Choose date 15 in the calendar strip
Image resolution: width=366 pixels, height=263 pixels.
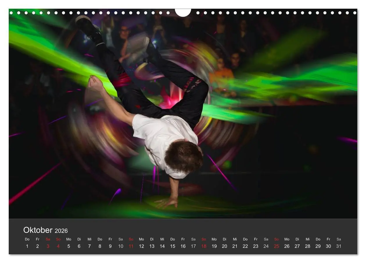tap(173, 246)
